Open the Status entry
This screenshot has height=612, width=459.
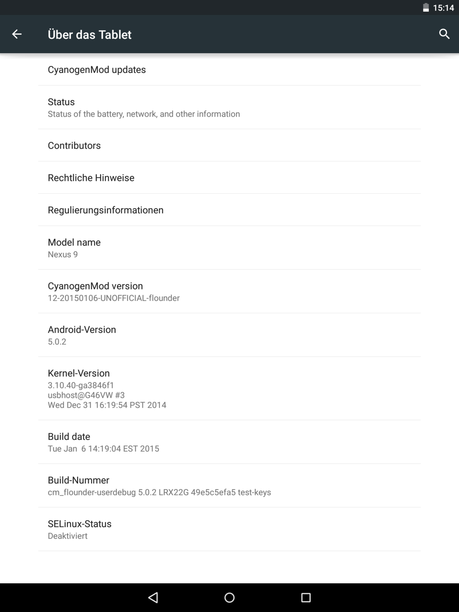[229, 107]
